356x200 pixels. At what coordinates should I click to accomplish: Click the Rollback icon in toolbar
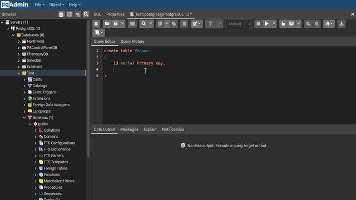pos(317,23)
